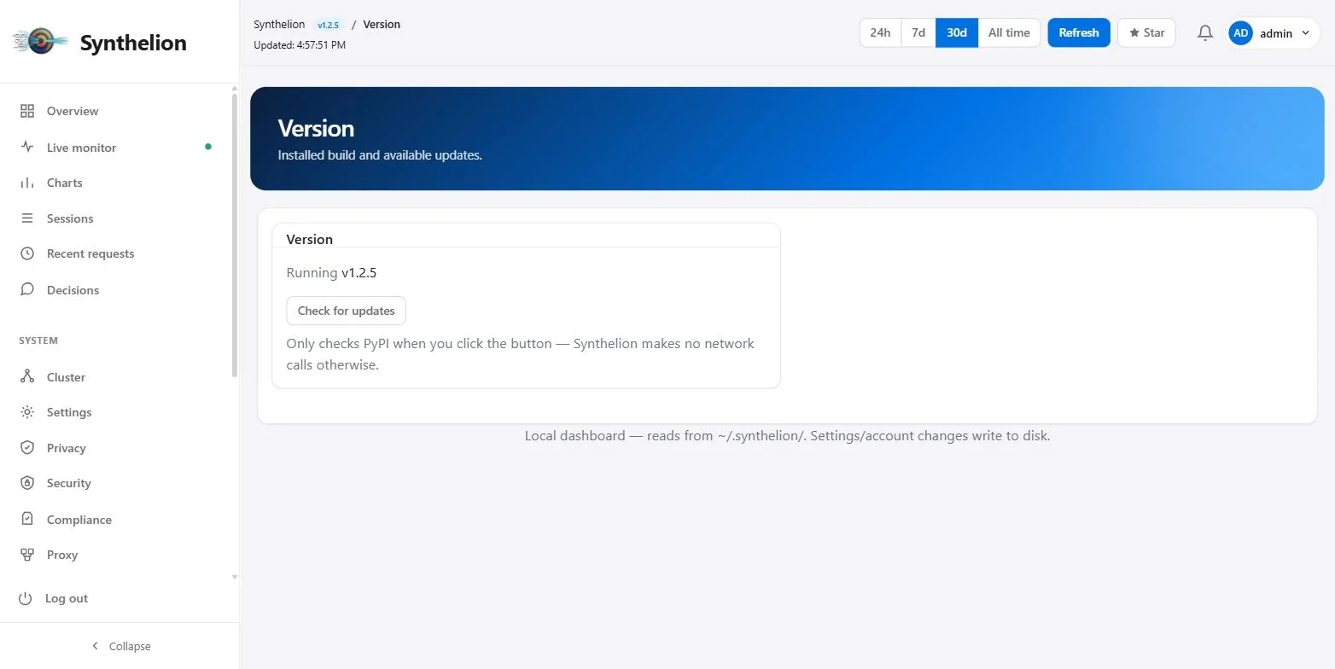Screen dimensions: 1335x669
Task: Select the 24h time range
Action: pos(880,32)
